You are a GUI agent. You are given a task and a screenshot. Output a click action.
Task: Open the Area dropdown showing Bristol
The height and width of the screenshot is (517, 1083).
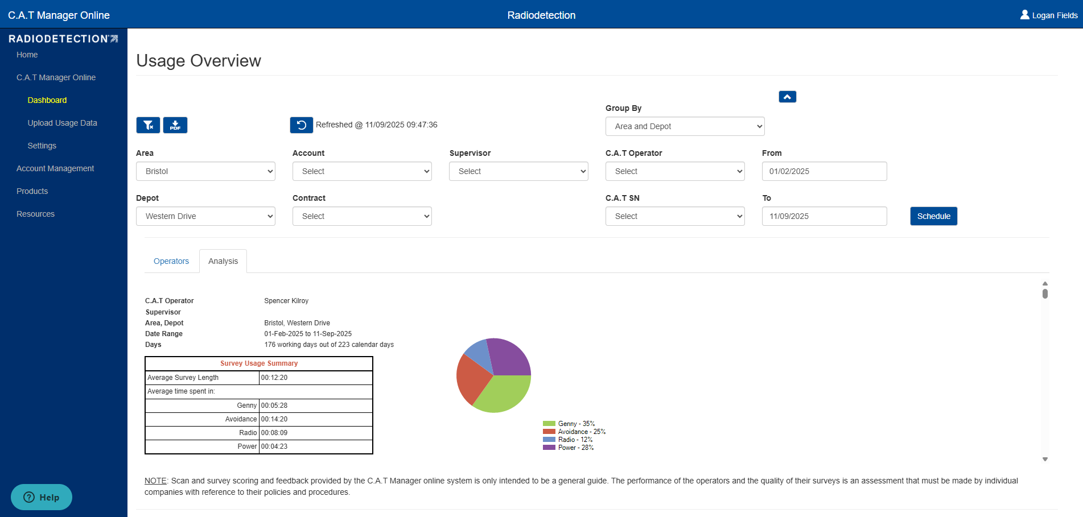tap(205, 171)
